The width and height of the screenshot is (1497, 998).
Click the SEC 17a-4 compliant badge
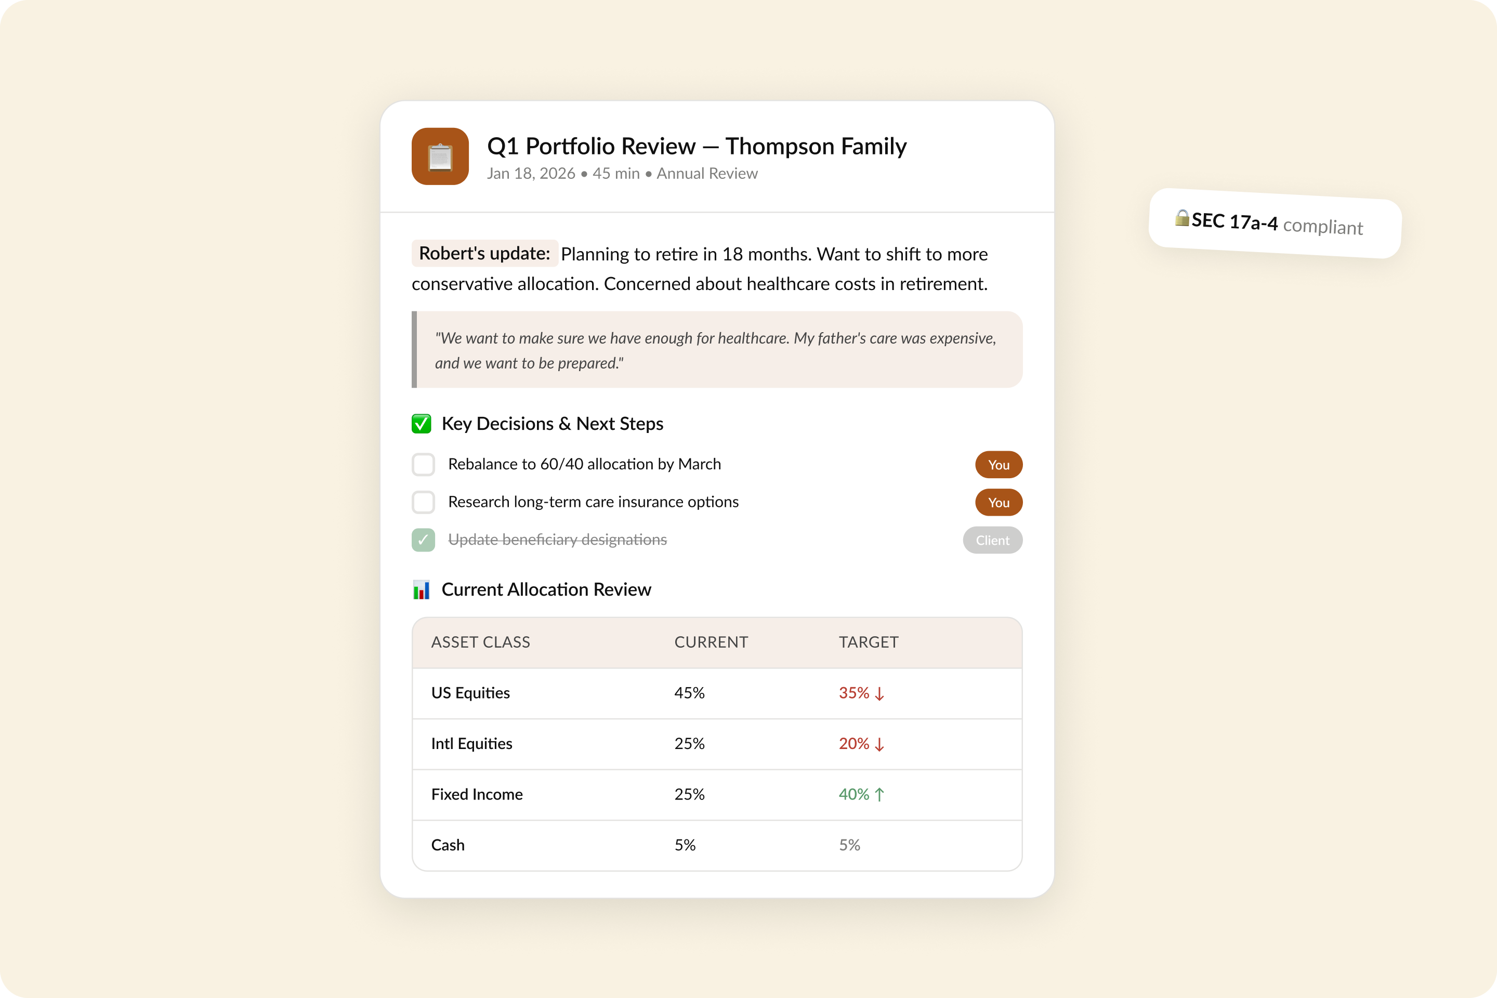pos(1275,224)
